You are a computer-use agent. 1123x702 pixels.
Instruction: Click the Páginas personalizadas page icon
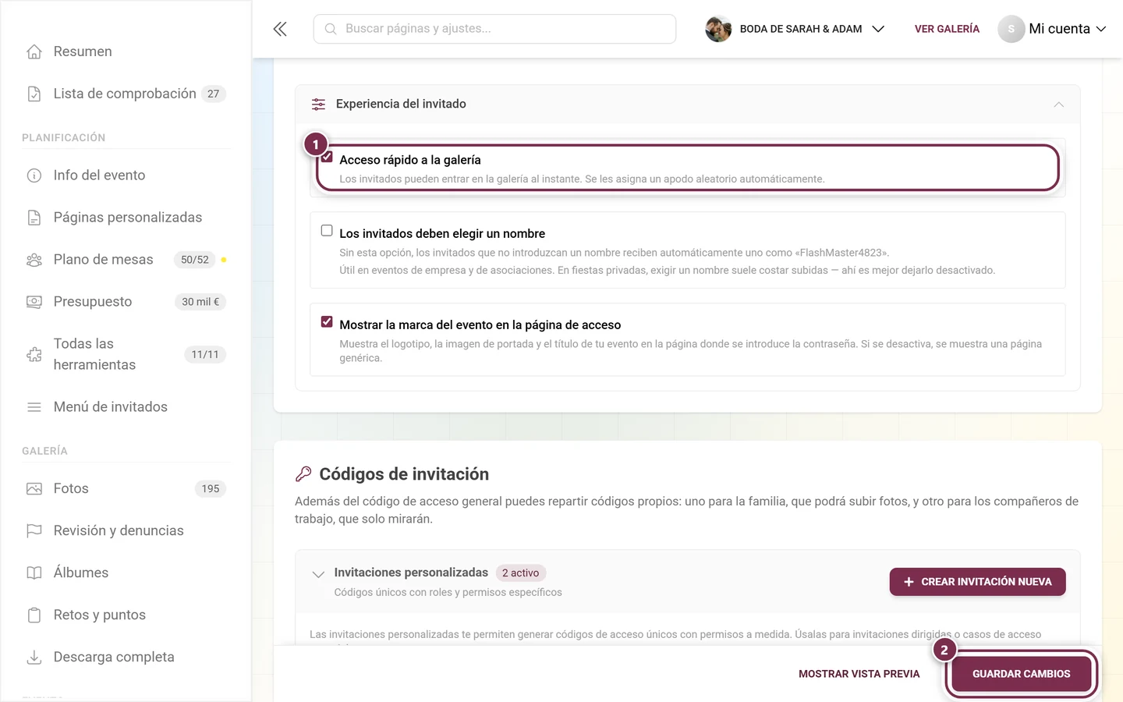point(34,218)
